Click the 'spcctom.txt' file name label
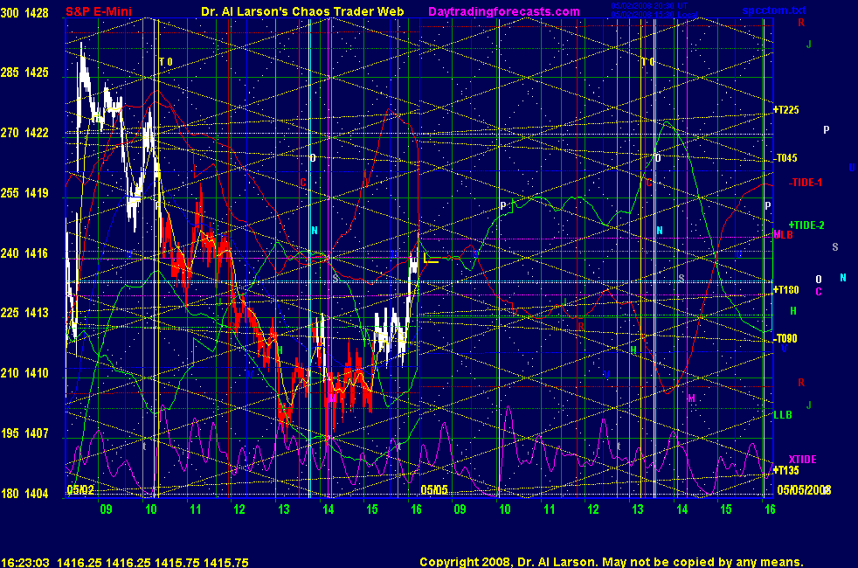The height and width of the screenshot is (568, 858). pyautogui.click(x=774, y=10)
